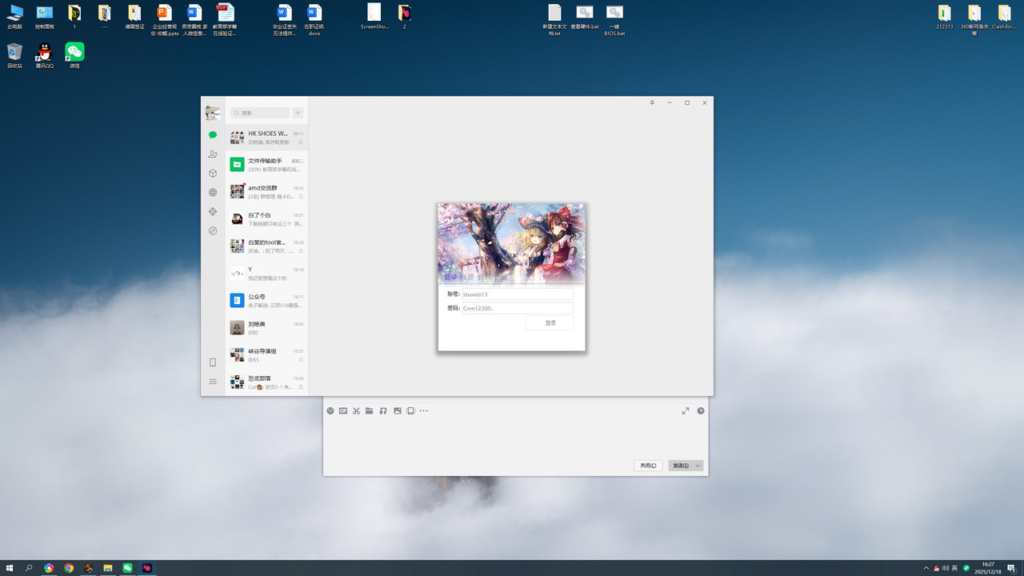Click the three-dots more icon in chat toolbar
The width and height of the screenshot is (1024, 576).
(x=424, y=411)
